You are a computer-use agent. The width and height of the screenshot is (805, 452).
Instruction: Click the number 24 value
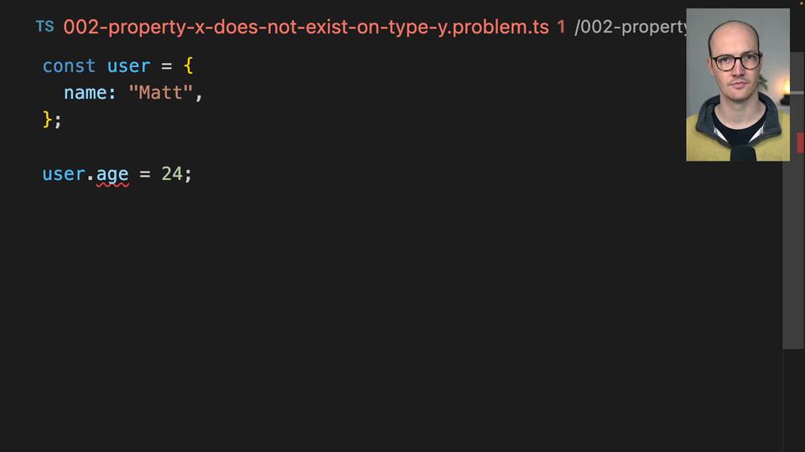(x=172, y=174)
